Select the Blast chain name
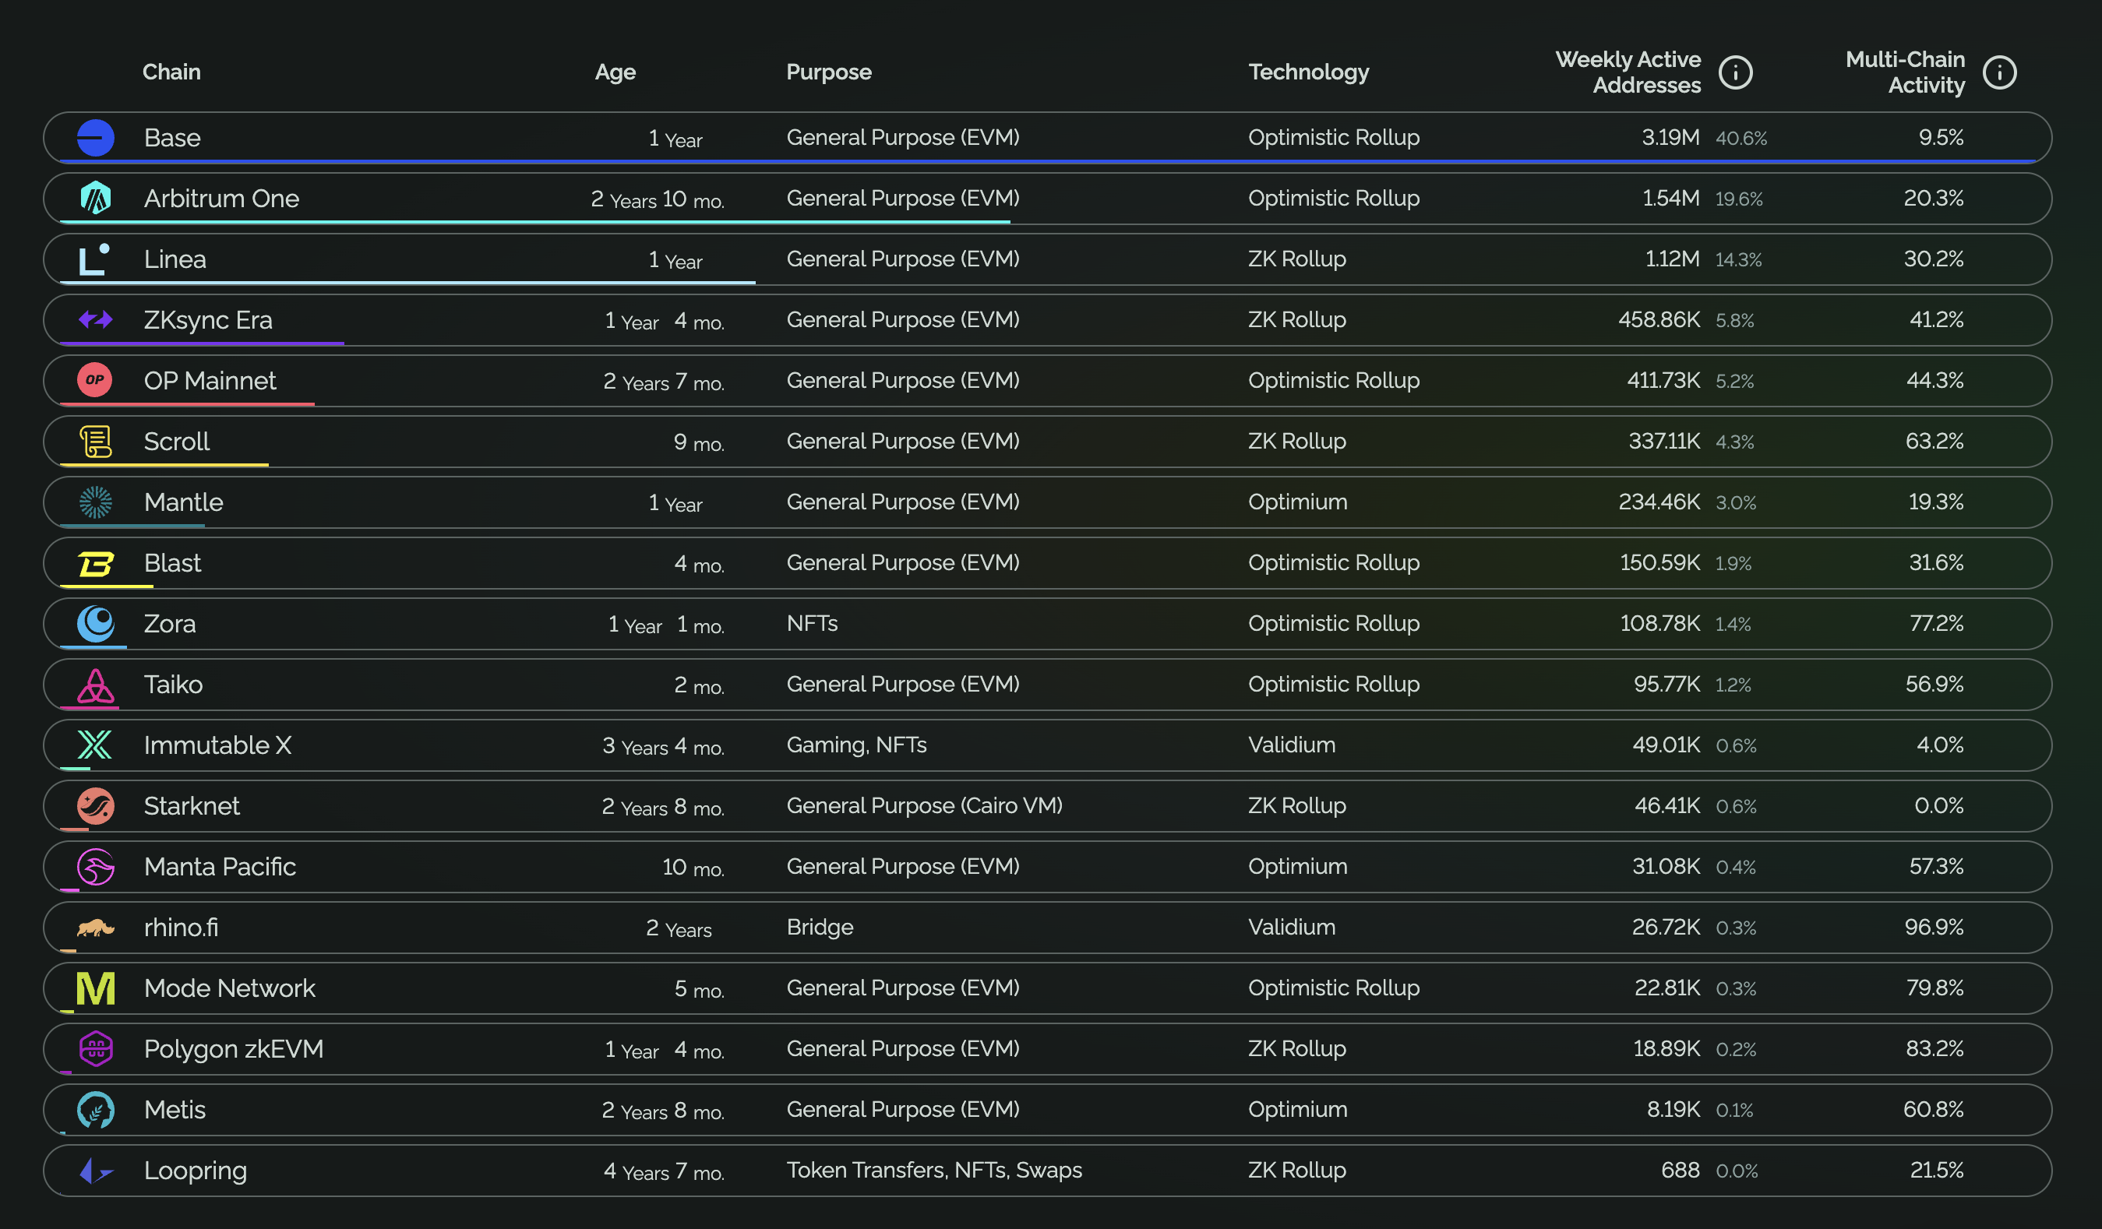Viewport: 2102px width, 1229px height. click(173, 563)
